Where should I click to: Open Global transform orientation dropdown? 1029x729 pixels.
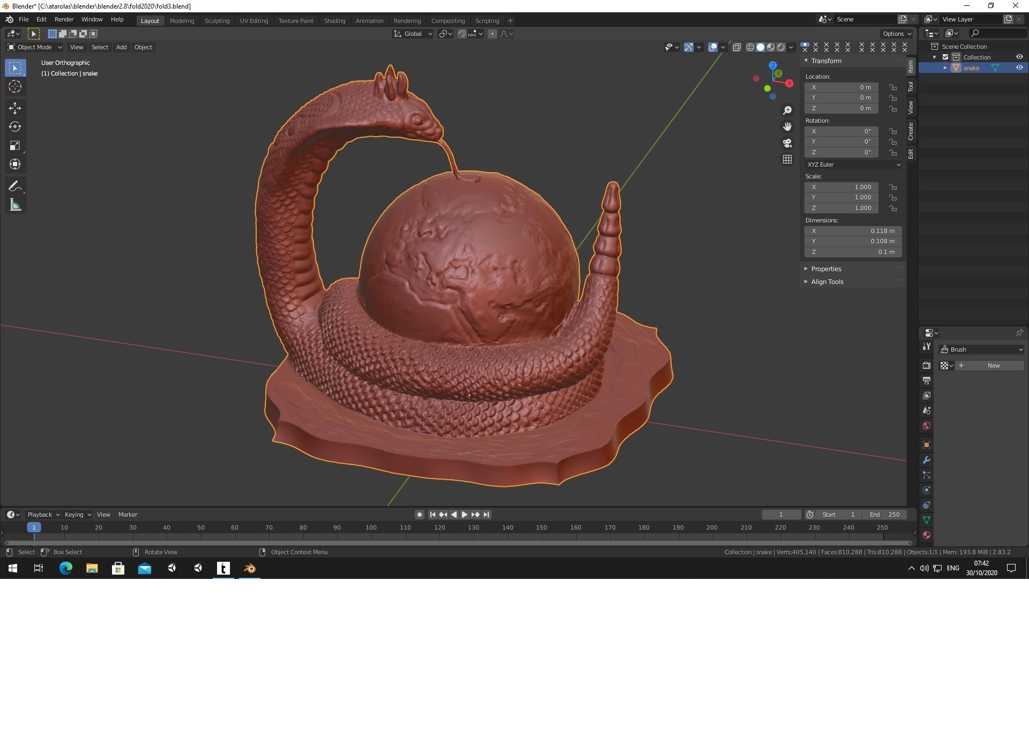[x=413, y=34]
